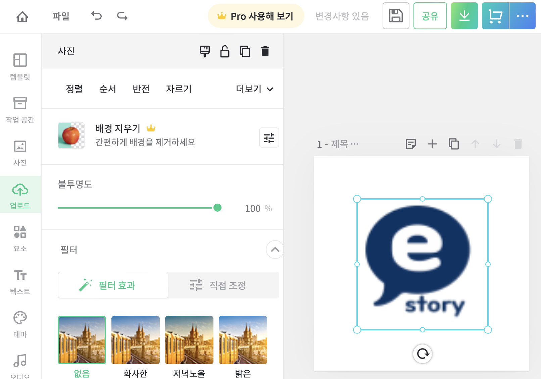Click the 불투명도 slider handle
The image size is (541, 379).
pyautogui.click(x=217, y=208)
